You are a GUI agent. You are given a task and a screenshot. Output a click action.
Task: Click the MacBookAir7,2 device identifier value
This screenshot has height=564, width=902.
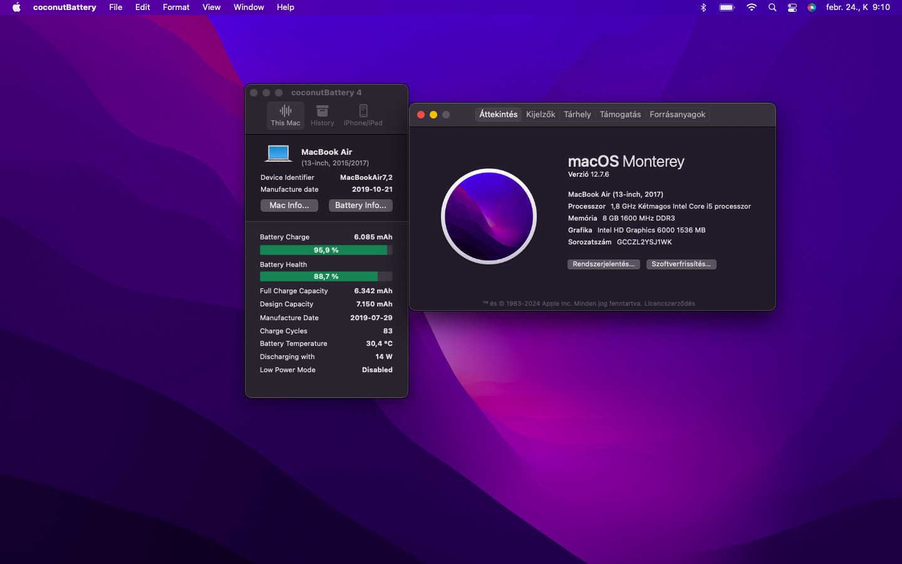pos(366,177)
